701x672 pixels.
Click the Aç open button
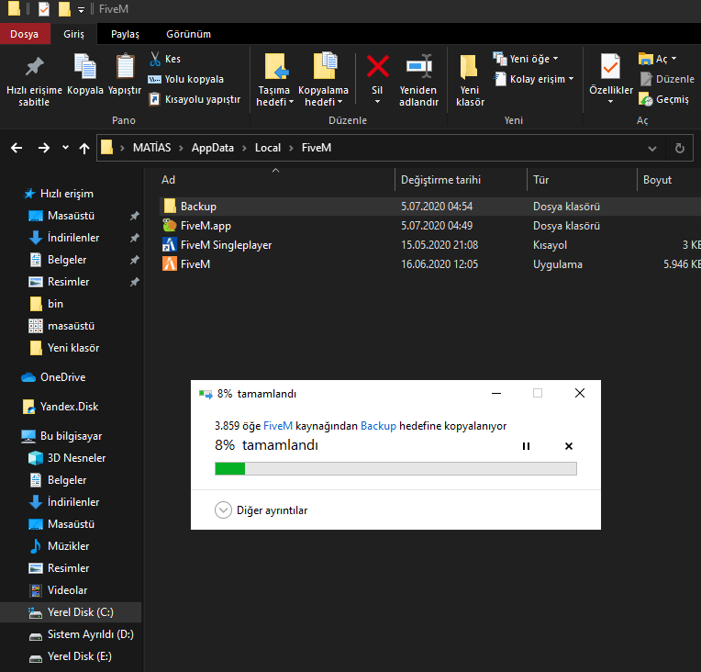coord(657,59)
